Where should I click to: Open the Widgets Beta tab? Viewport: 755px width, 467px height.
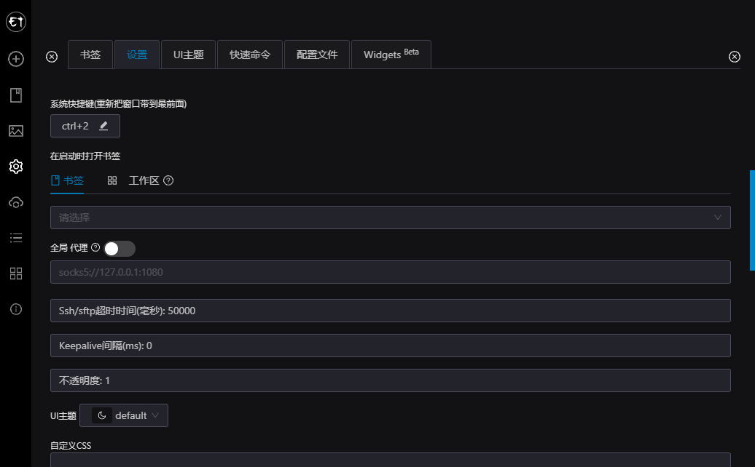coord(391,55)
